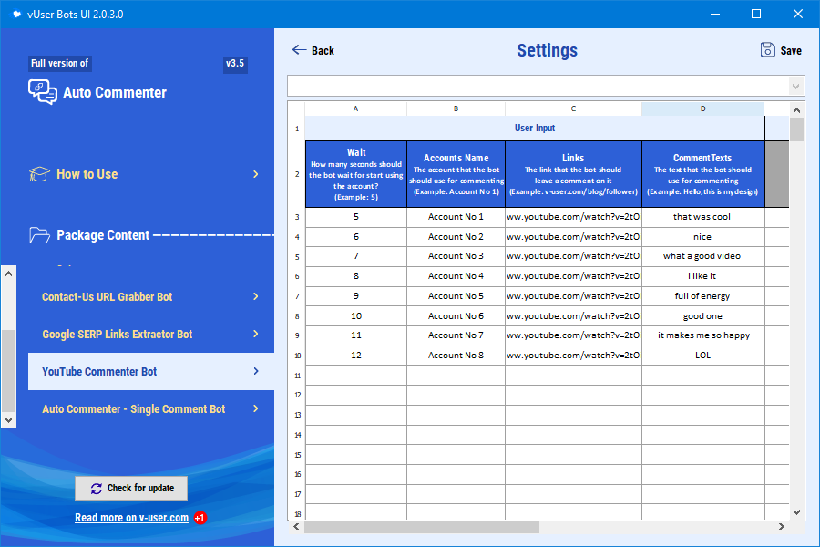Viewport: 820px width, 547px height.
Task: Select Contact-Us URL Grabber Bot
Action: tap(151, 297)
